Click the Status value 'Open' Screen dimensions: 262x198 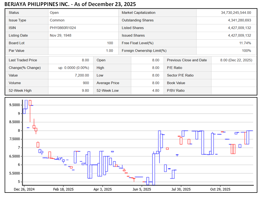coord(54,13)
